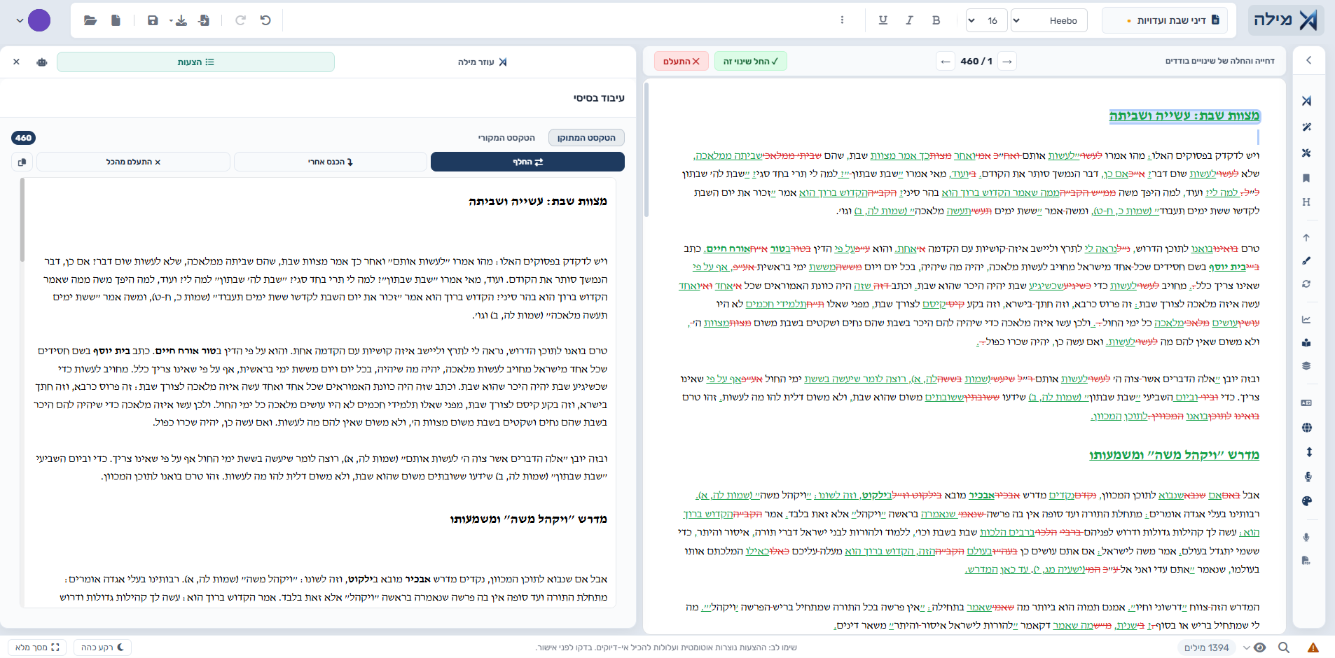Viewport: 1335px width, 658px height.
Task: Click the 460 suggestions count badge
Action: (x=23, y=138)
